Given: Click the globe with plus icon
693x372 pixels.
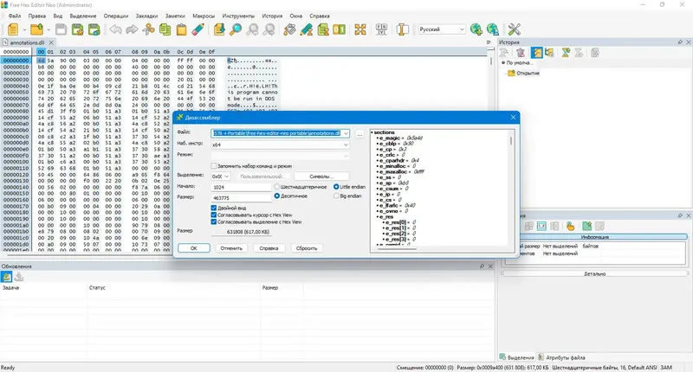Looking at the screenshot, I should (x=476, y=29).
